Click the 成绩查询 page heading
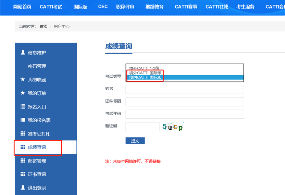285x195 pixels. coord(119,46)
